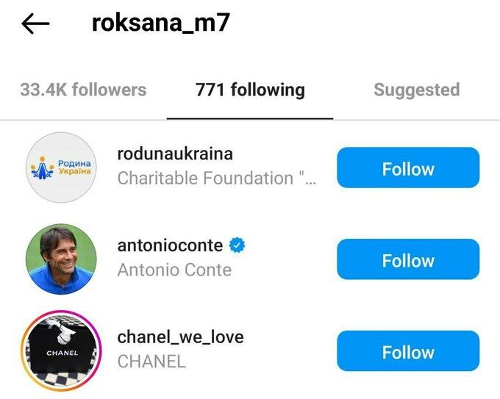The image size is (500, 399).
Task: Click the Antonio Conte display name
Action: point(174,270)
